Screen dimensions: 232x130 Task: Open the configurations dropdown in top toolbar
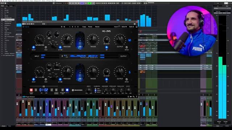pyautogui.click(x=59, y=3)
